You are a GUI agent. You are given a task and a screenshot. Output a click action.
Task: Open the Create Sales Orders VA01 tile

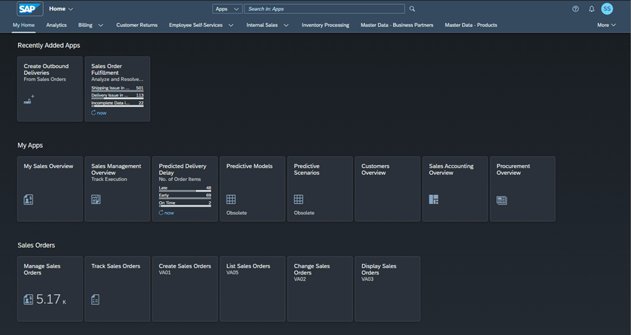click(x=185, y=289)
